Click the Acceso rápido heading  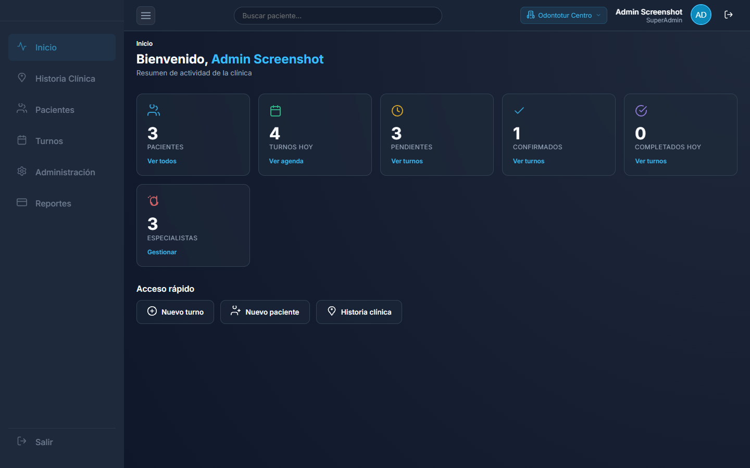pyautogui.click(x=165, y=289)
